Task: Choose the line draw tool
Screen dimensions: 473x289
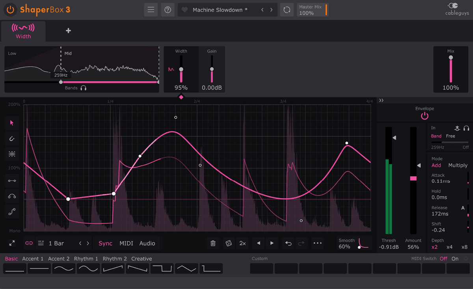Action: [12, 181]
